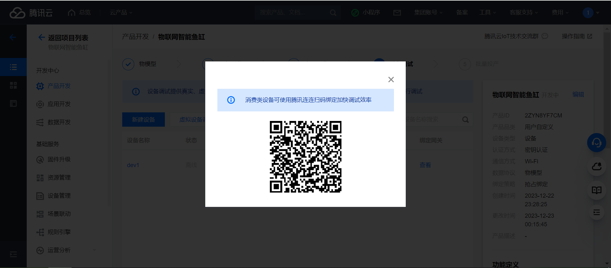Viewport: 611px width, 268px height.
Task: Open 规则引擎 in sidebar
Action: [59, 232]
